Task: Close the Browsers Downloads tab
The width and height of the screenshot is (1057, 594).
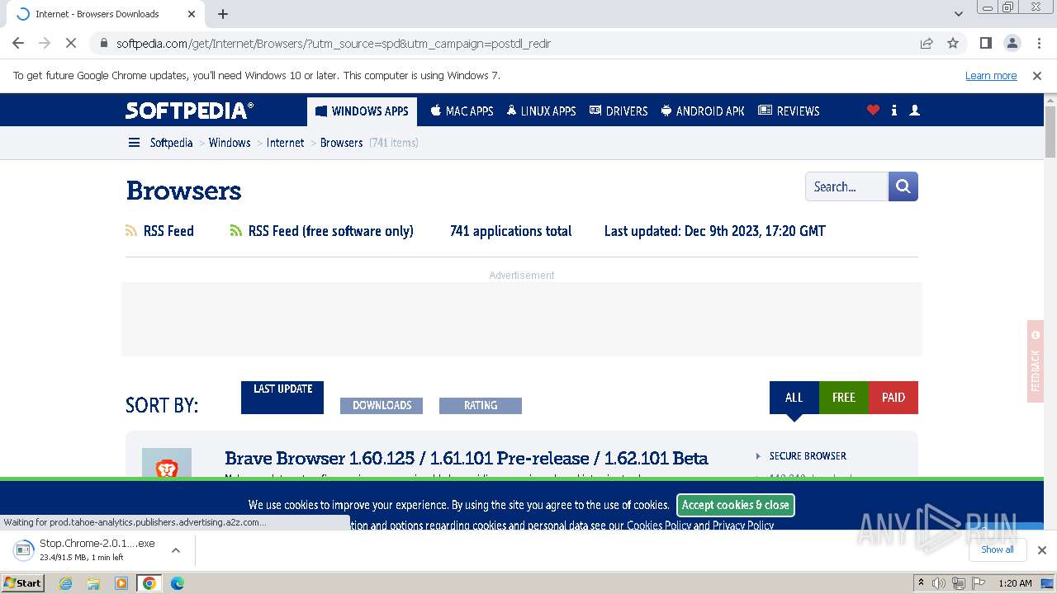Action: (192, 14)
